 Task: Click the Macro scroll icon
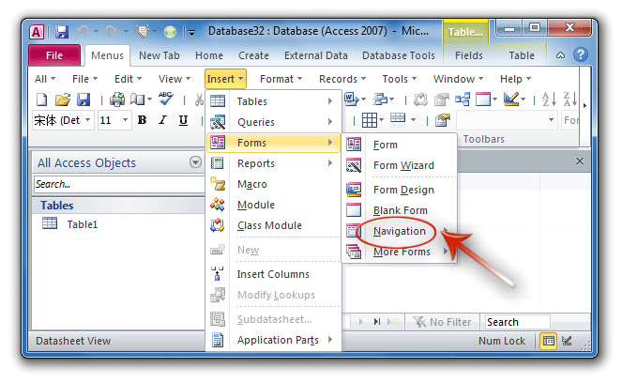click(218, 184)
